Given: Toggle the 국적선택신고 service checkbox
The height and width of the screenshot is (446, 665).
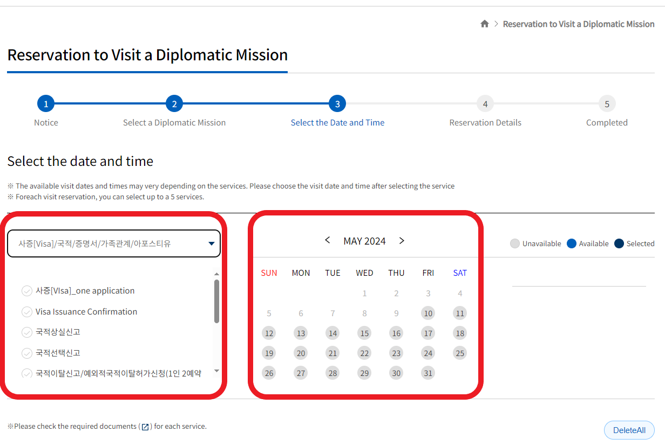Looking at the screenshot, I should click(27, 353).
